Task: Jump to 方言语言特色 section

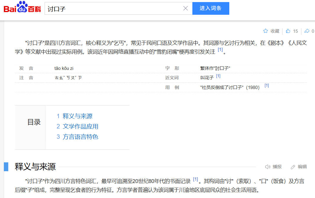Action: pos(80,137)
